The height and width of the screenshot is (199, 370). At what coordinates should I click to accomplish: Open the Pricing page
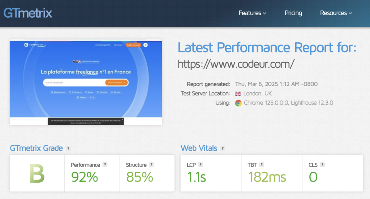click(293, 13)
